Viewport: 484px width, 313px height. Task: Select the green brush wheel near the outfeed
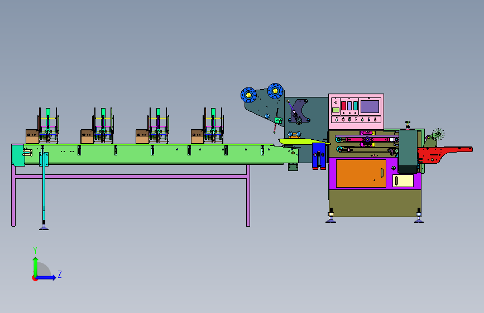[x=438, y=134]
